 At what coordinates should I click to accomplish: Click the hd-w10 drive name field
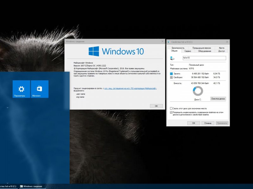(x=204, y=58)
